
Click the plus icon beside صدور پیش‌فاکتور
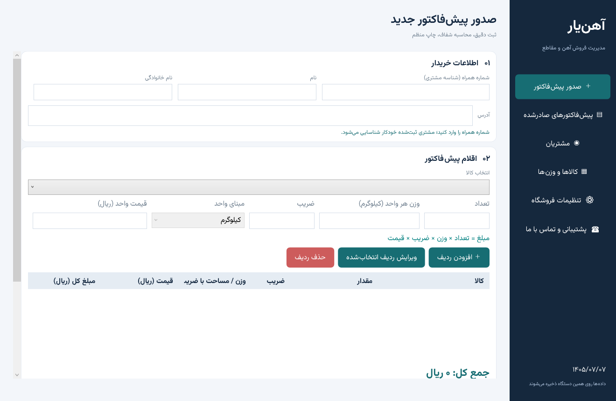pos(588,86)
